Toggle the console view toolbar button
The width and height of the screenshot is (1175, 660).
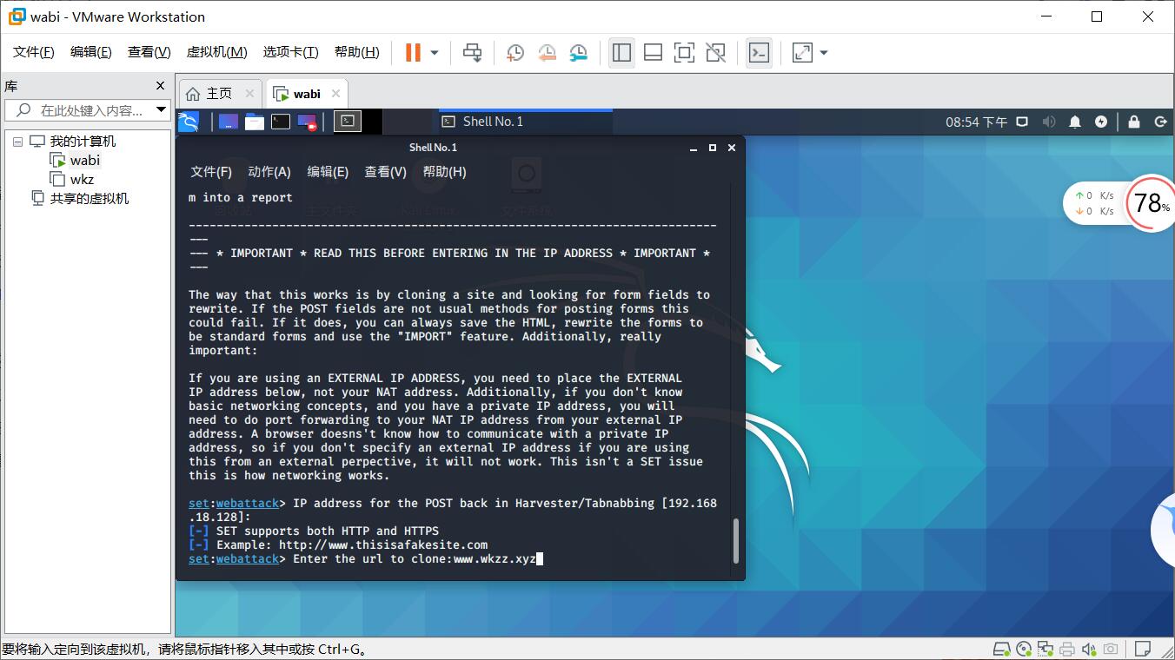[759, 53]
